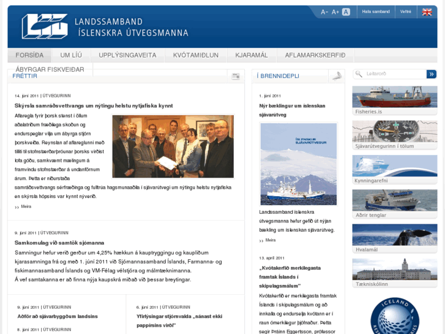This screenshot has width=445, height=334.
Task: Open Veftré sitemap link
Action: click(406, 12)
